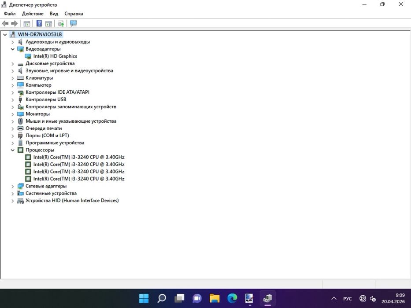Select the Видеоадаптеры display icon
This screenshot has width=411, height=308.
point(20,49)
